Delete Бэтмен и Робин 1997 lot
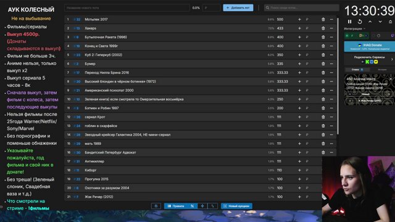Image resolution: width=395 pixels, height=222 pixels. [x=323, y=108]
